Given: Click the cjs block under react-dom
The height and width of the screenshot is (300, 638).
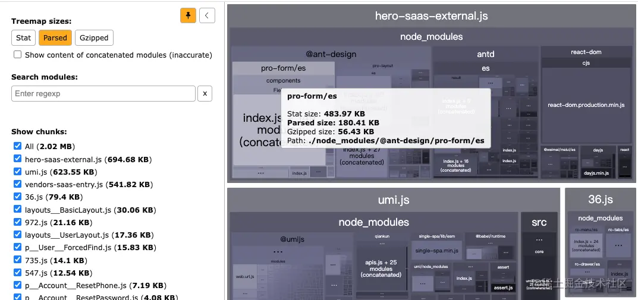Looking at the screenshot, I should click(x=586, y=63).
